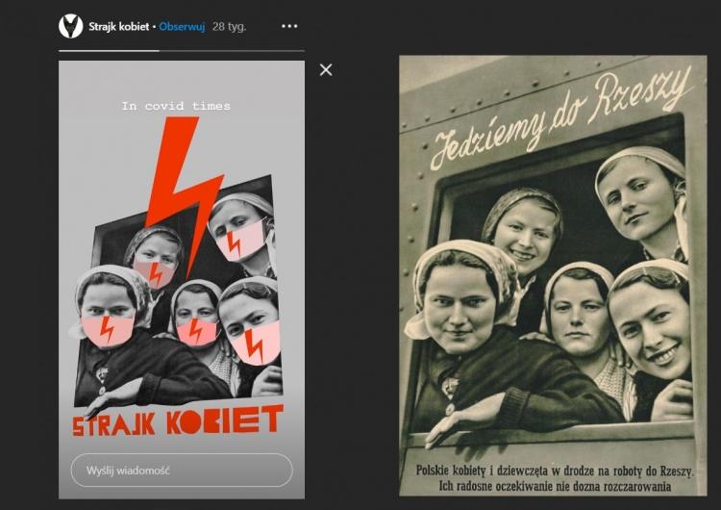The width and height of the screenshot is (721, 510).
Task: Click the 28 tyg. timestamp
Action: 229,27
